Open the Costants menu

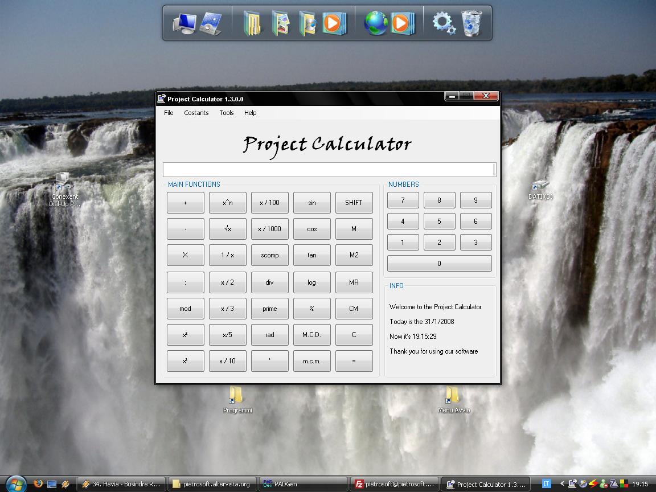196,113
